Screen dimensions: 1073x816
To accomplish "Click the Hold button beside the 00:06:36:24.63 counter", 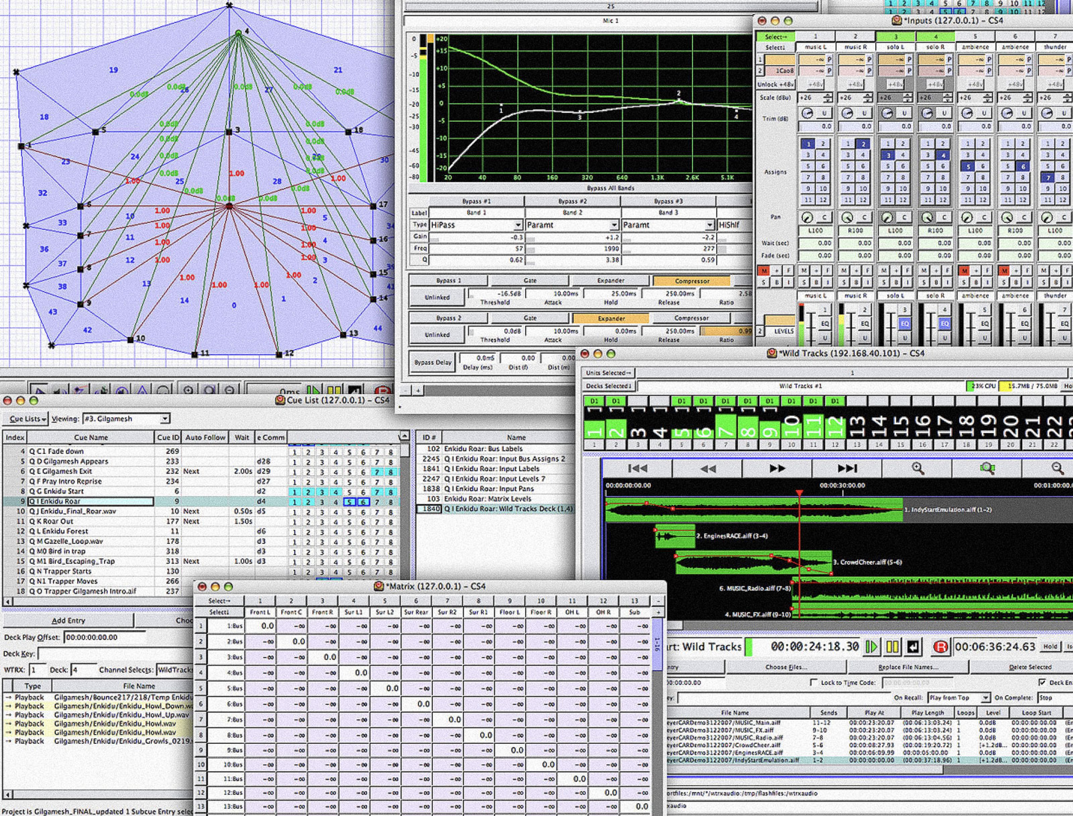I will (1050, 647).
